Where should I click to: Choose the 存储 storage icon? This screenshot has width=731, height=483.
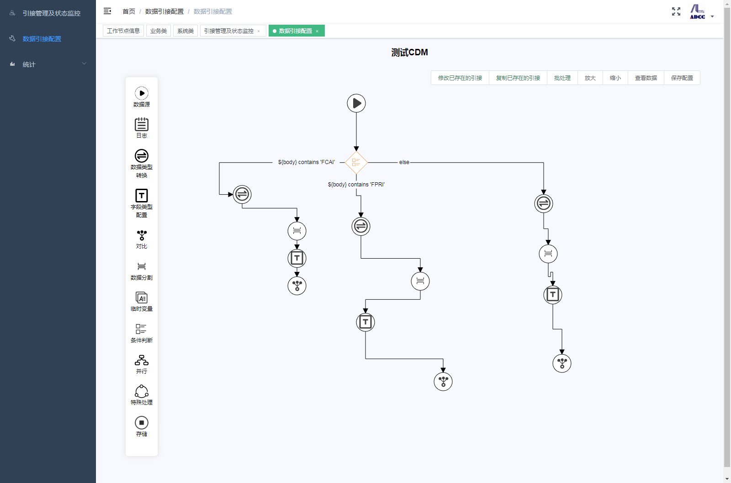[142, 423]
